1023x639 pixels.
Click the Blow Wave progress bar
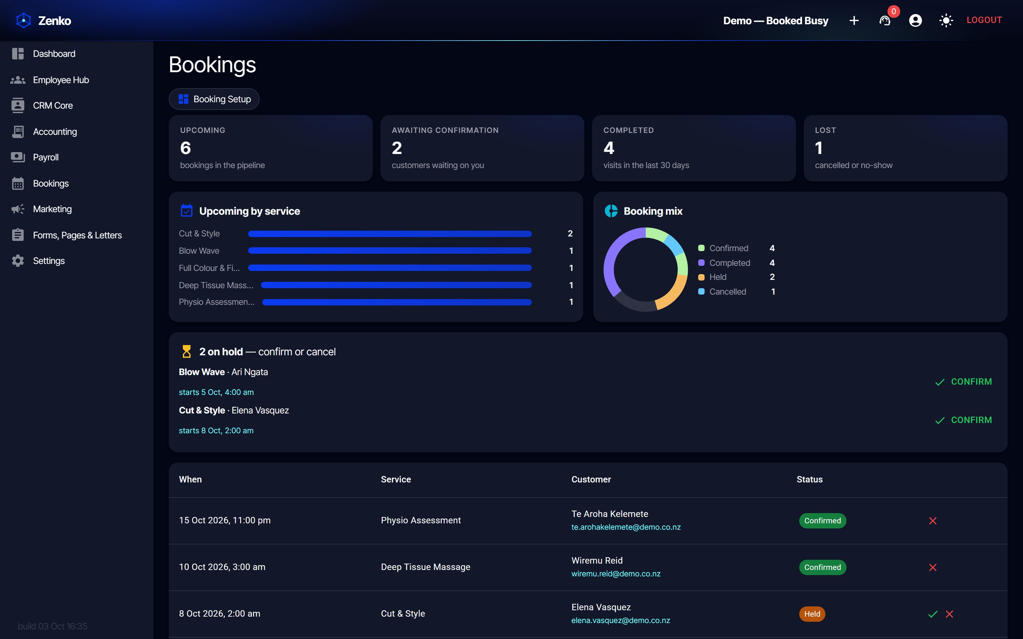(x=390, y=250)
